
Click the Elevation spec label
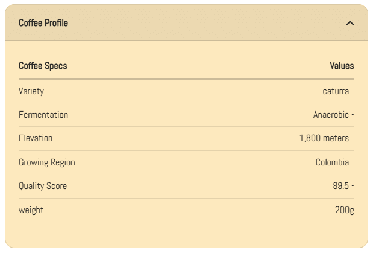tap(36, 138)
